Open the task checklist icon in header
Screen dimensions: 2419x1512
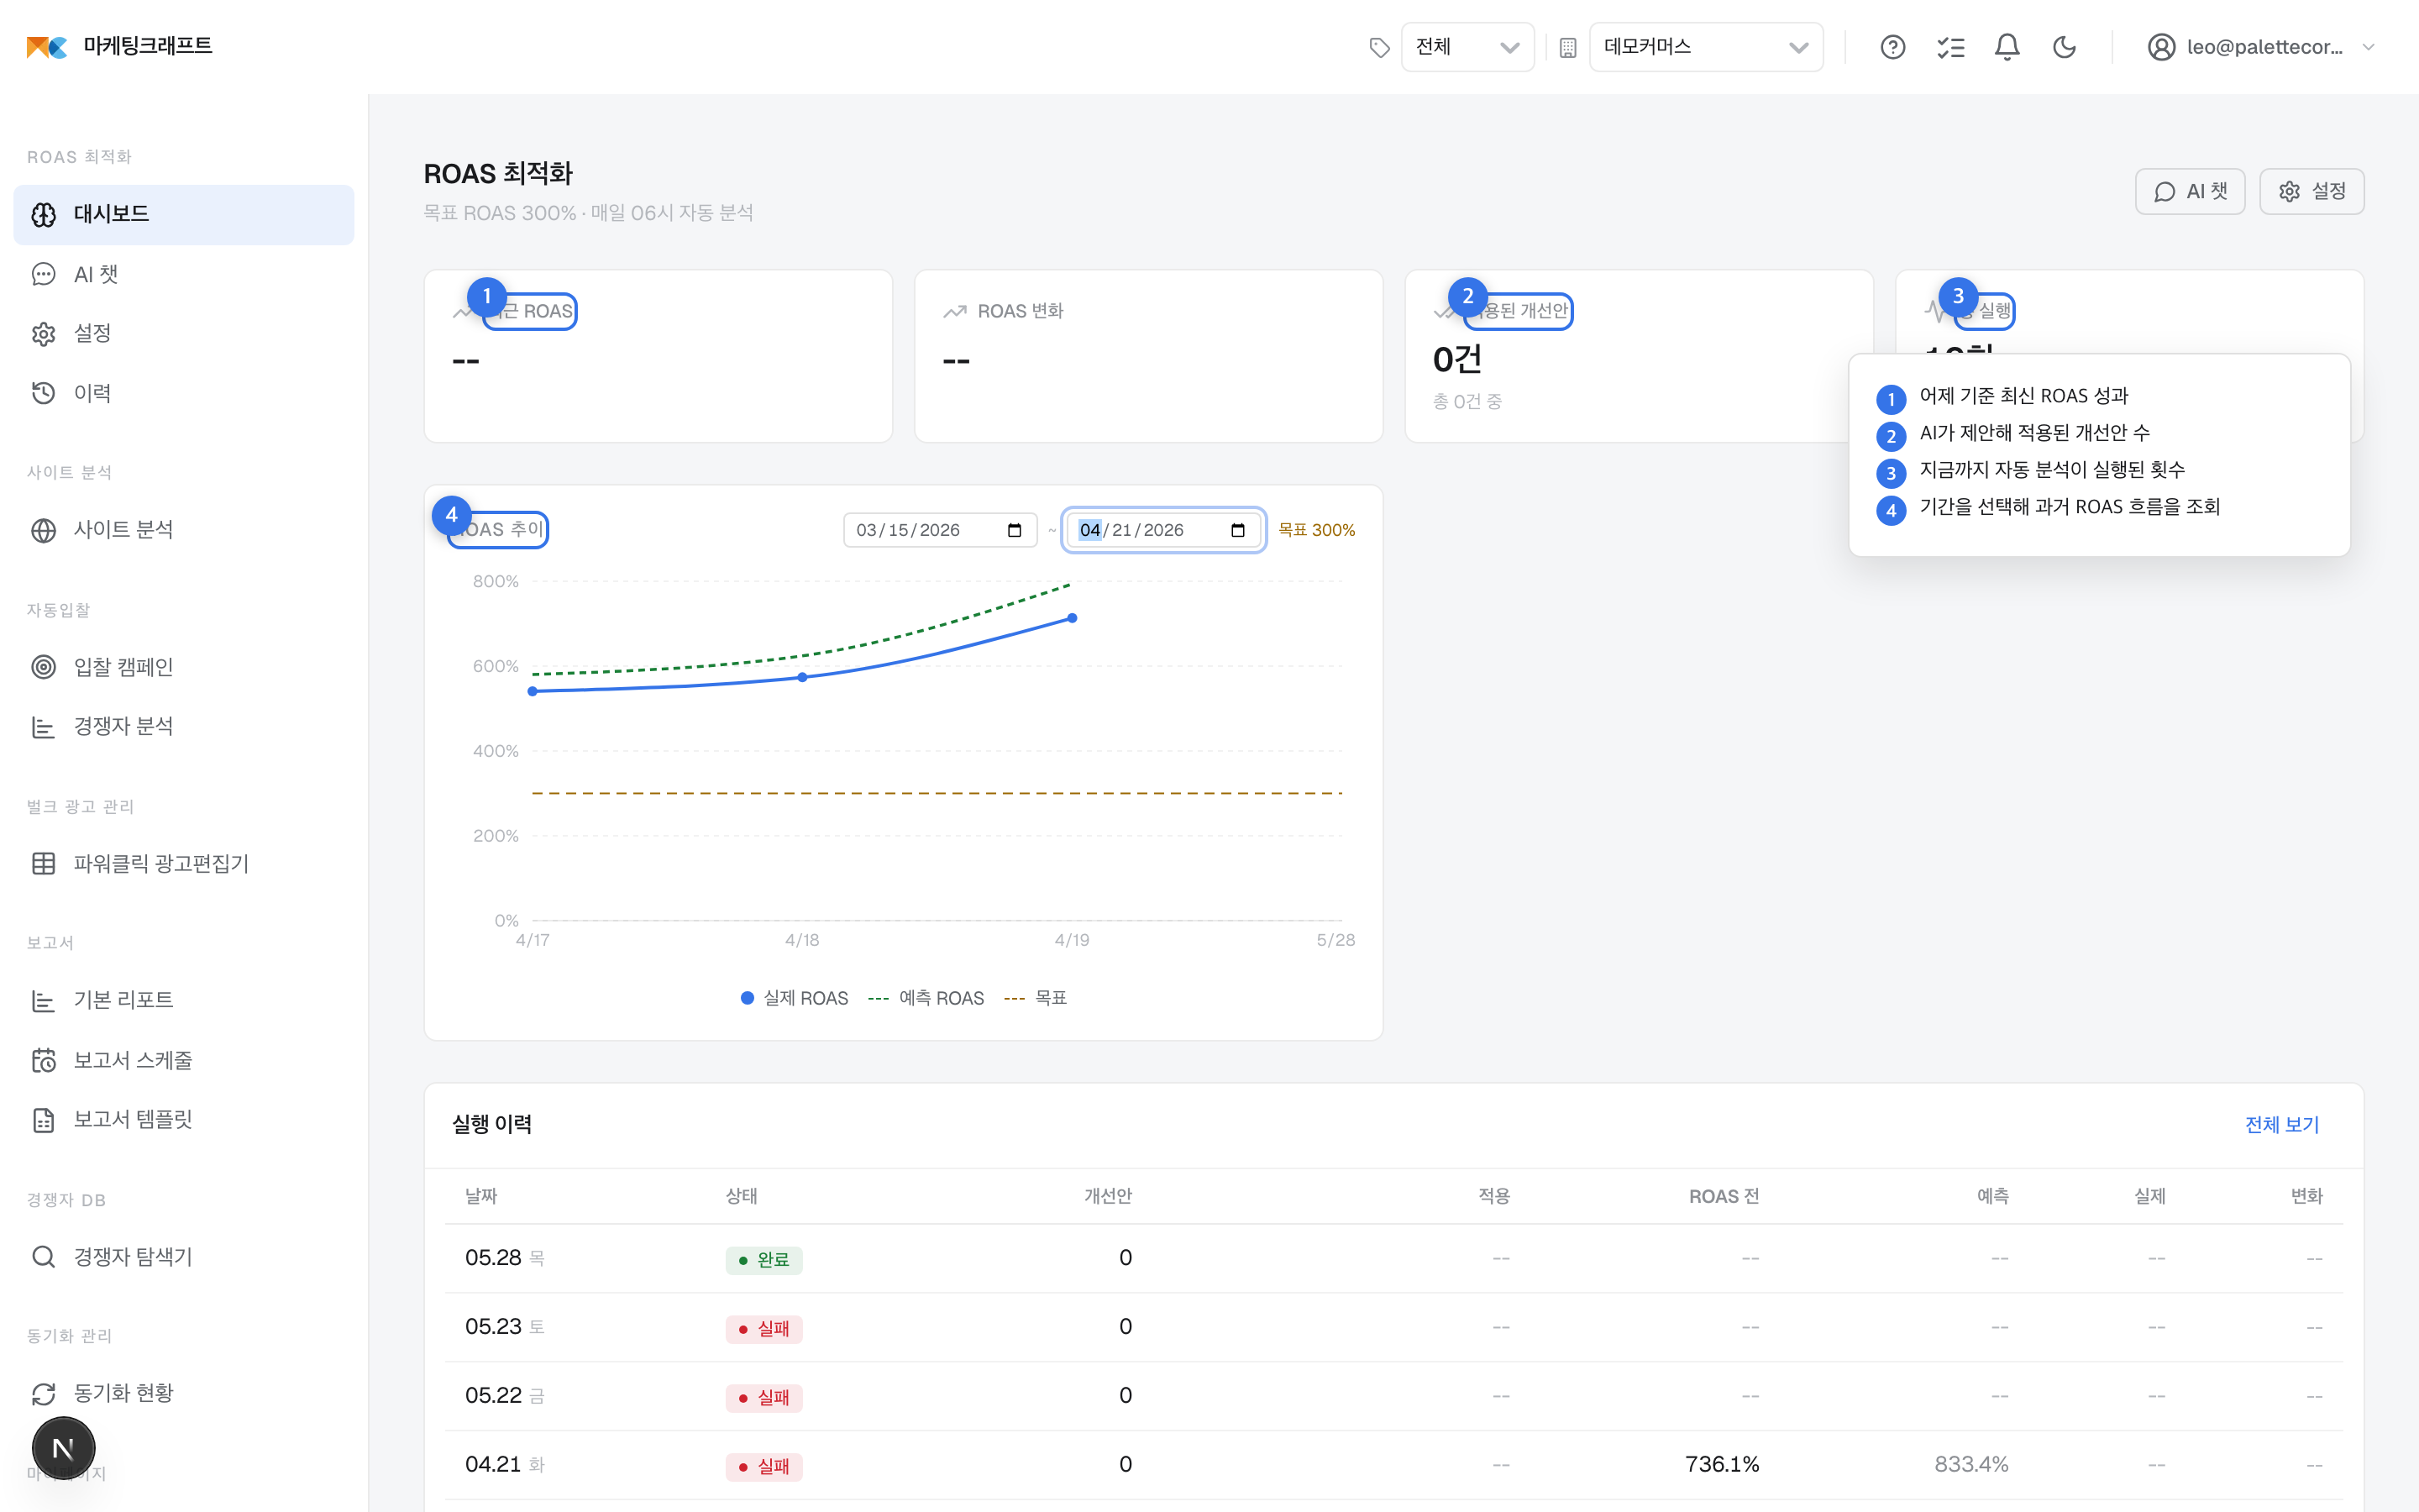[x=1949, y=47]
